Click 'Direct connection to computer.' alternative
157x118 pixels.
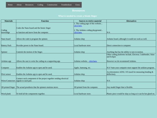point(119,45)
